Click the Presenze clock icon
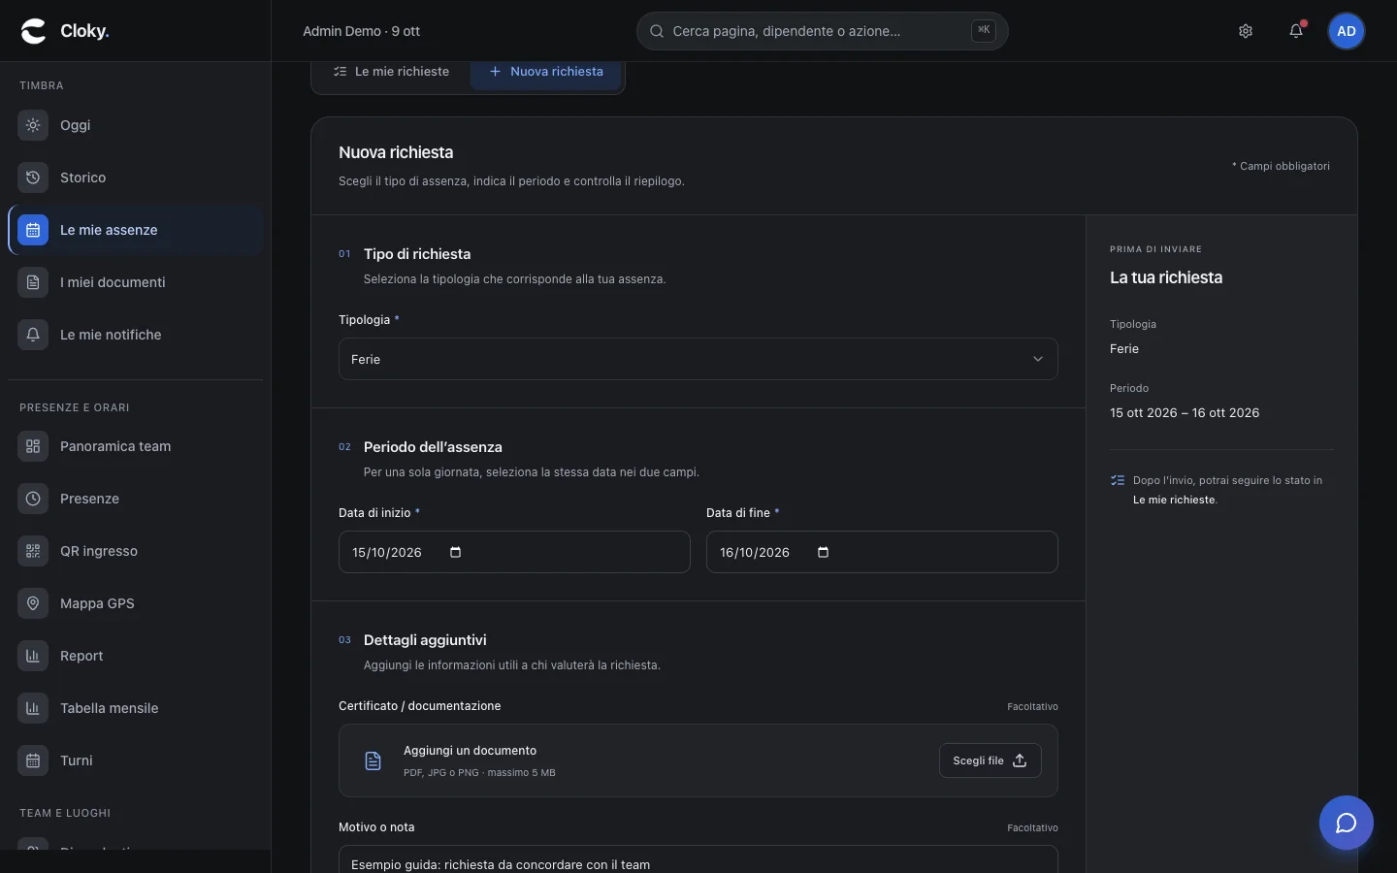Screen dimensions: 1397x873 pos(33,499)
